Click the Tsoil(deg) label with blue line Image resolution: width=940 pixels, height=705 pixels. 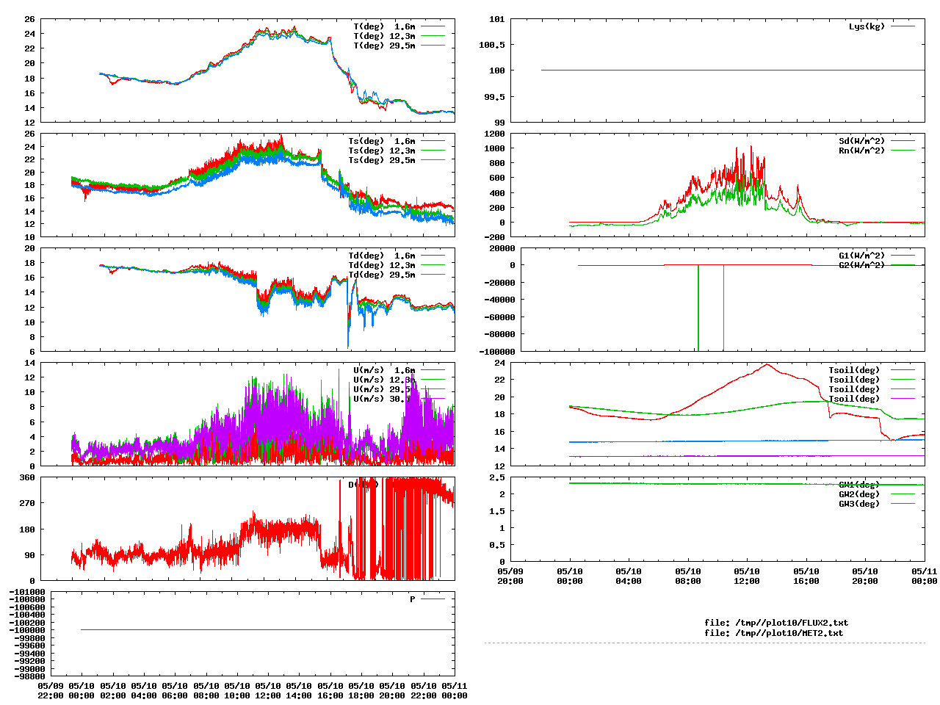[854, 389]
